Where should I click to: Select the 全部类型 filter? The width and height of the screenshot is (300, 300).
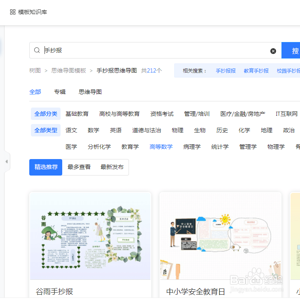pyautogui.click(x=46, y=130)
